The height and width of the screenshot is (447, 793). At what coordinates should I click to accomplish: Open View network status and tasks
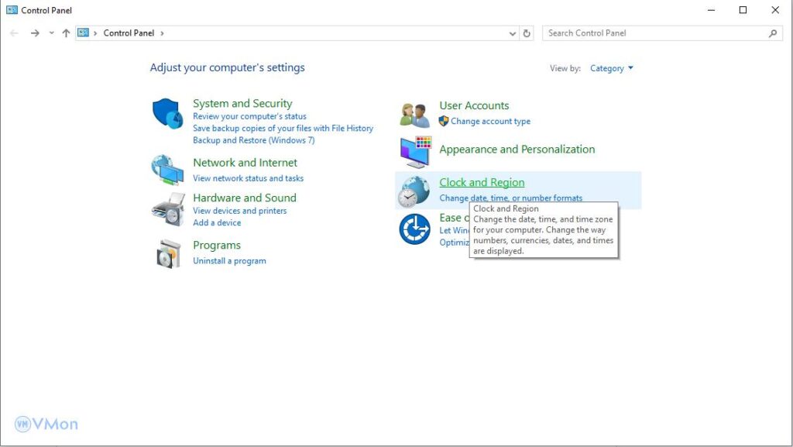point(248,178)
